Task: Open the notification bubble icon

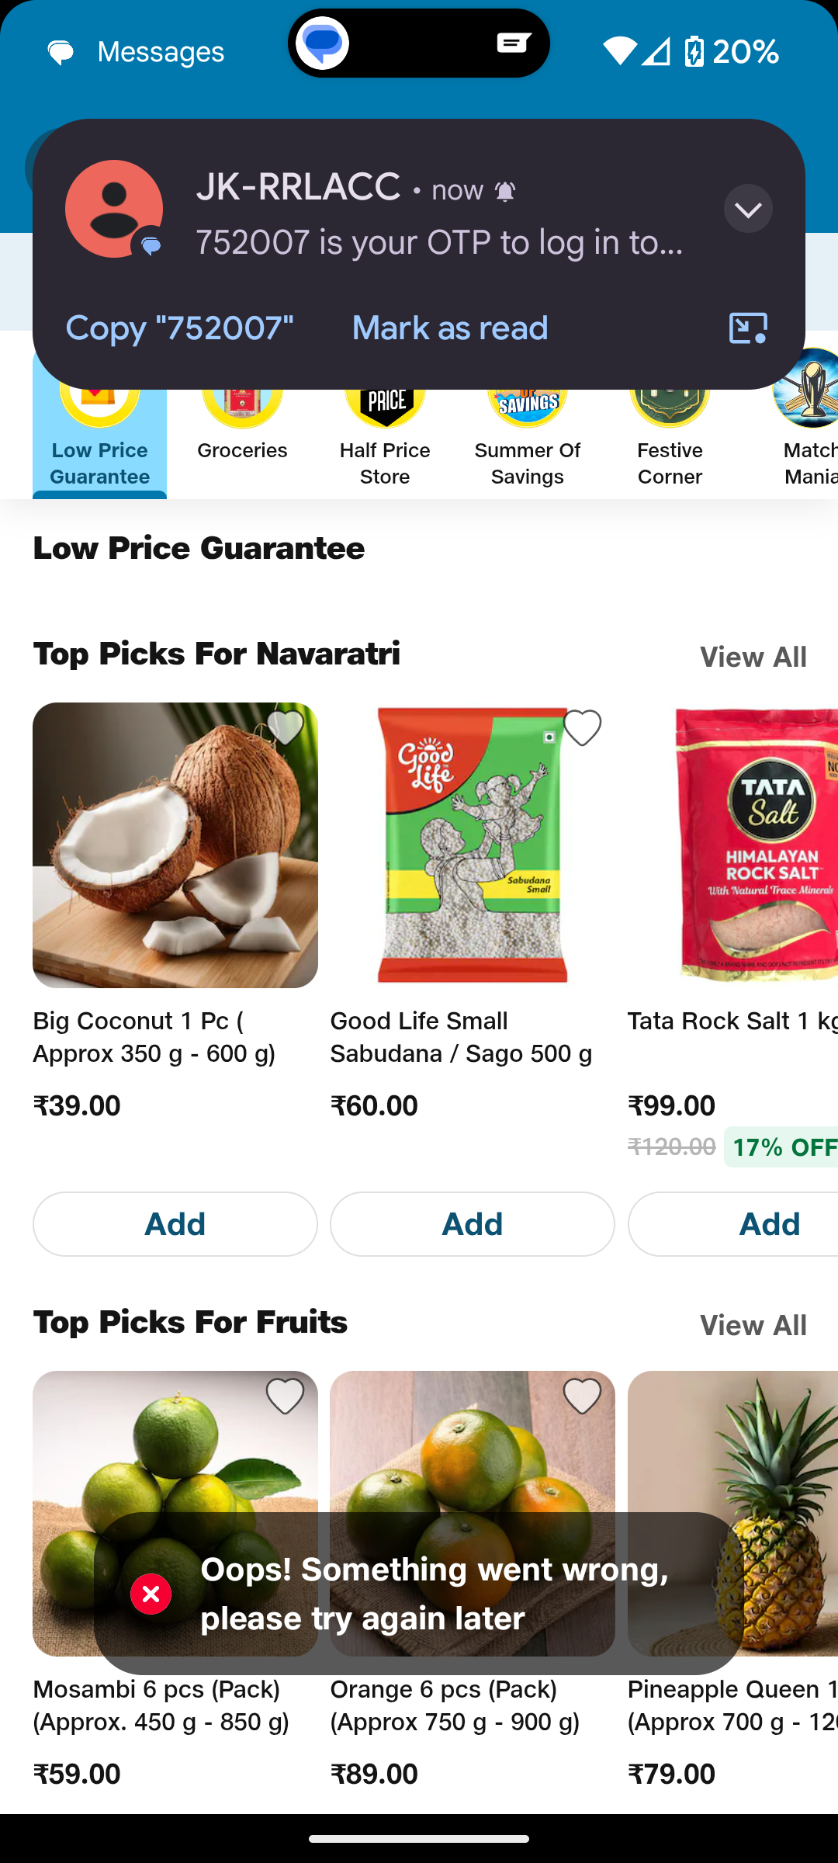Action: (748, 328)
